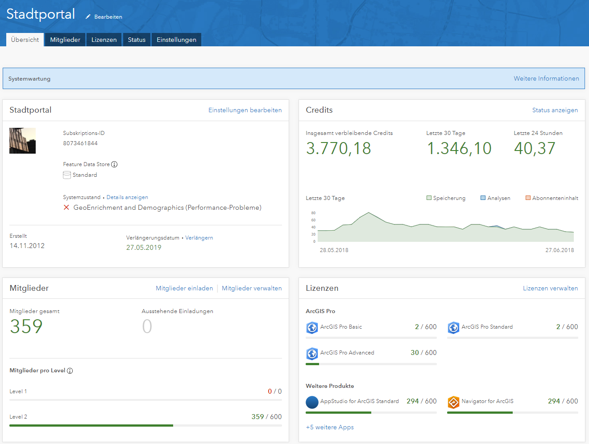This screenshot has height=444, width=589.
Task: Click Mitglieder einladen link
Action: click(184, 288)
